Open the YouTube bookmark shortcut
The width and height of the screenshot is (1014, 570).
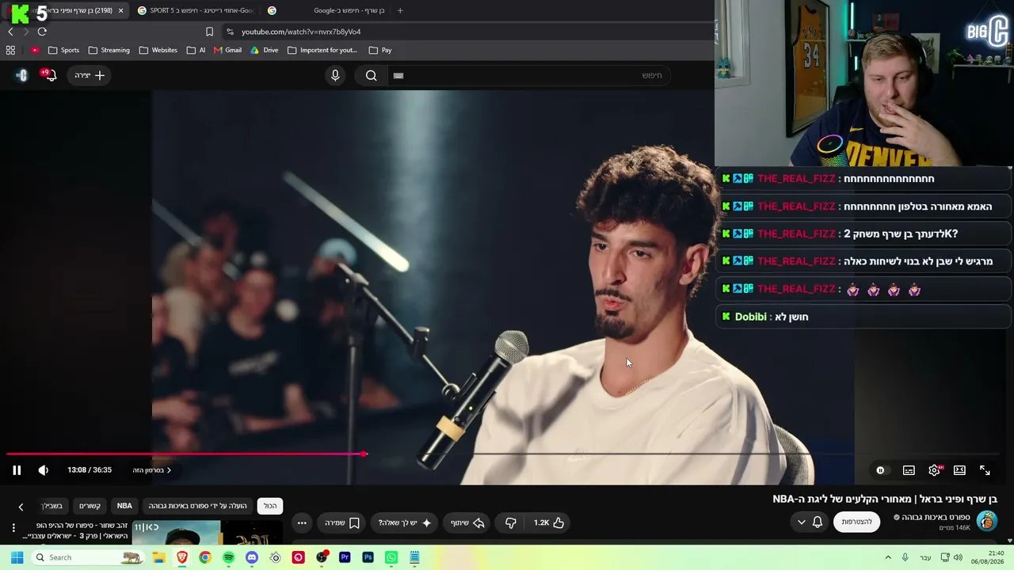(x=35, y=50)
